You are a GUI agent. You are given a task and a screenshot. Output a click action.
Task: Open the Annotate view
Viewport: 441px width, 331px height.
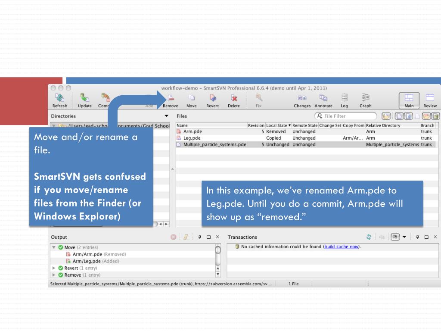323,100
